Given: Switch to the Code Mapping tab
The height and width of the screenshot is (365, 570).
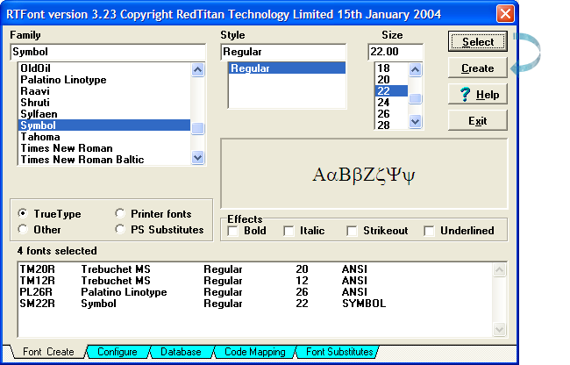Looking at the screenshot, I should (x=255, y=352).
